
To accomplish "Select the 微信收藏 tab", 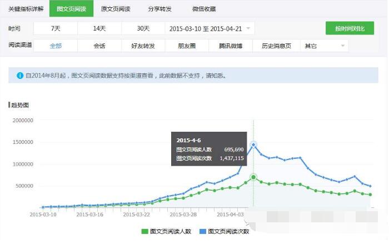I will [203, 9].
